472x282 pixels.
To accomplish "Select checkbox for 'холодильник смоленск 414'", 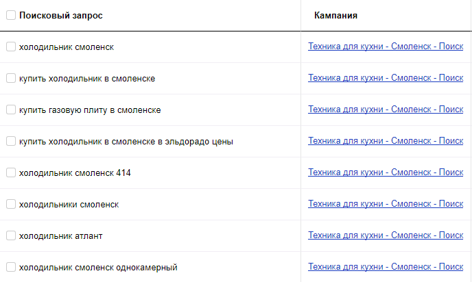I will tap(11, 172).
